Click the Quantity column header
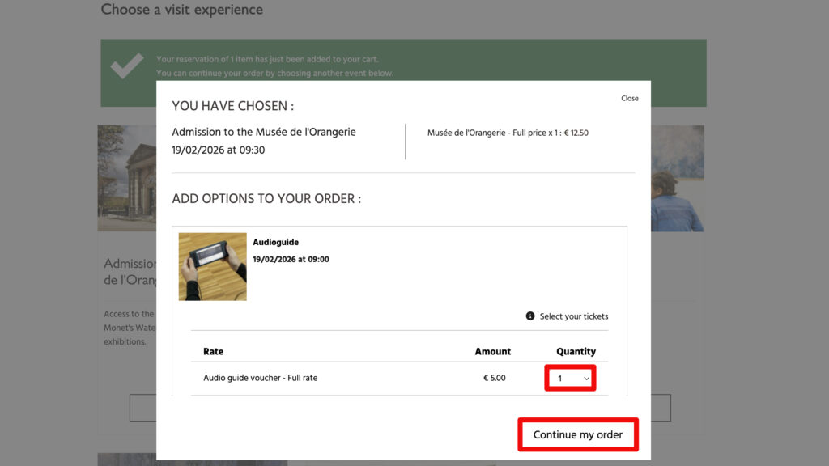Image resolution: width=829 pixels, height=466 pixels. (576, 351)
